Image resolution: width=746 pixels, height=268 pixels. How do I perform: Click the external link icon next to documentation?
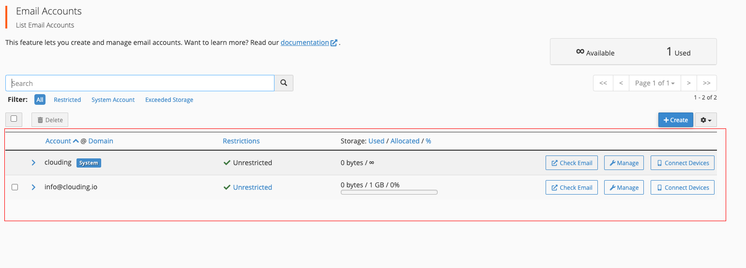(334, 42)
